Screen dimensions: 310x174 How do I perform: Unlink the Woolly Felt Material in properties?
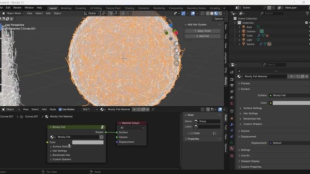307,76
